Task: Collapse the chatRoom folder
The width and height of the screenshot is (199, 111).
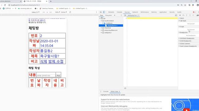Action: (x=103, y=23)
